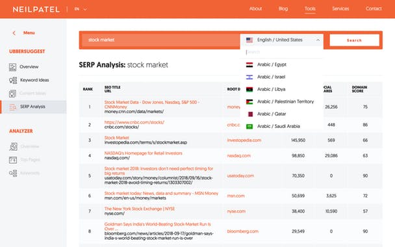Click the Palestinian Territory flag icon
Viewport: 395px width, 247px height.
click(249, 102)
